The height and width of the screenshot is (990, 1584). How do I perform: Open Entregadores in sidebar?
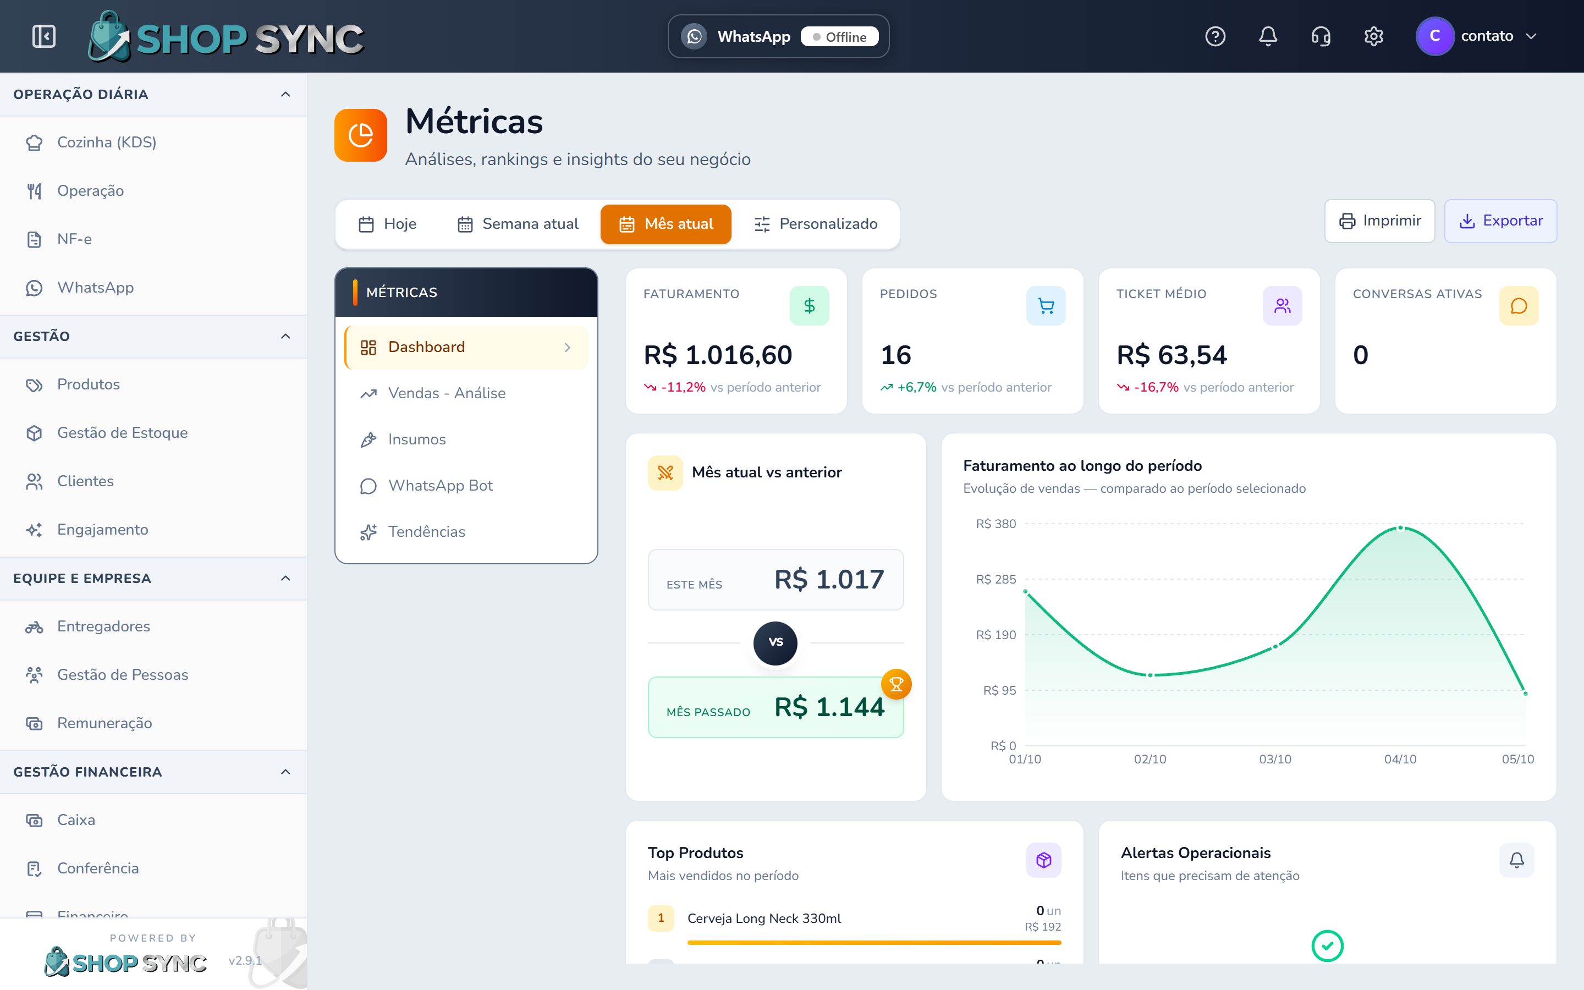coord(153,626)
